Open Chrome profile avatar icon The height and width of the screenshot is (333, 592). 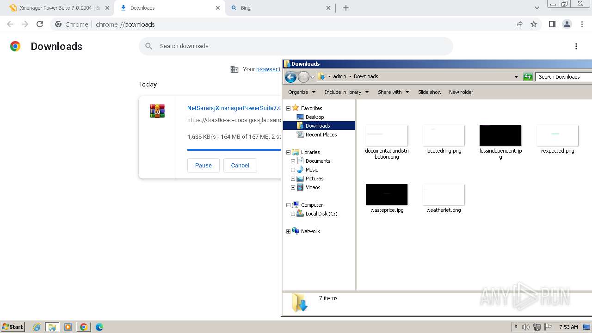(567, 24)
